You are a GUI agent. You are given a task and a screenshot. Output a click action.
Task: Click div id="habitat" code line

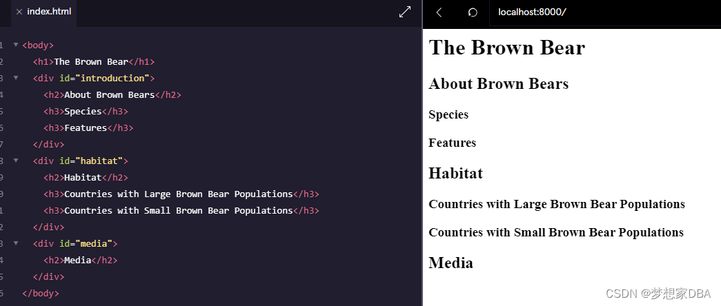[81, 161]
